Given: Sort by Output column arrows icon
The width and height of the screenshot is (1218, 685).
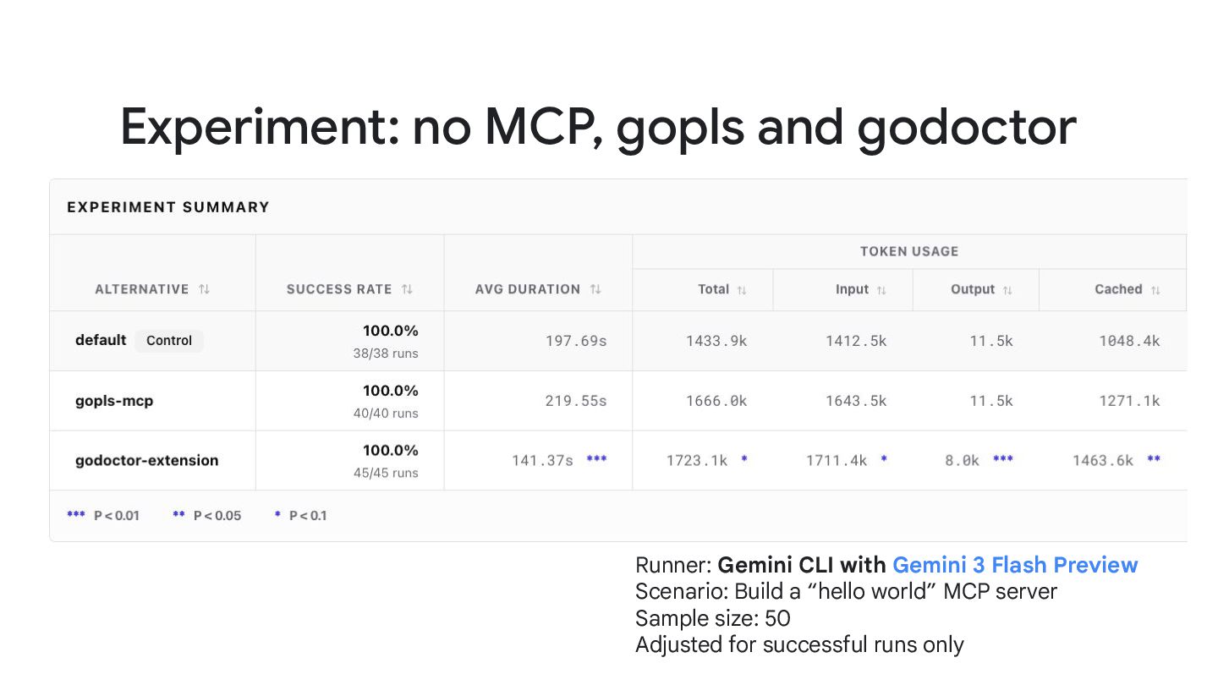Looking at the screenshot, I should [1007, 290].
